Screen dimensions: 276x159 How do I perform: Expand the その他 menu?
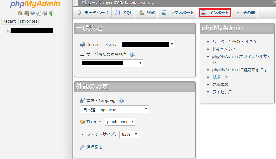[245, 13]
